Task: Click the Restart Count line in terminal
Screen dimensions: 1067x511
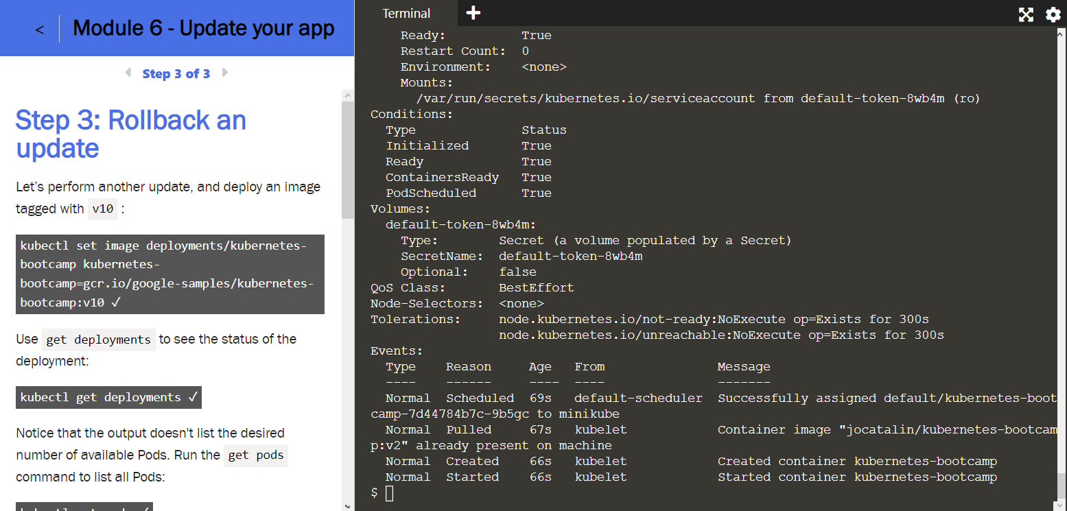Action: click(465, 51)
